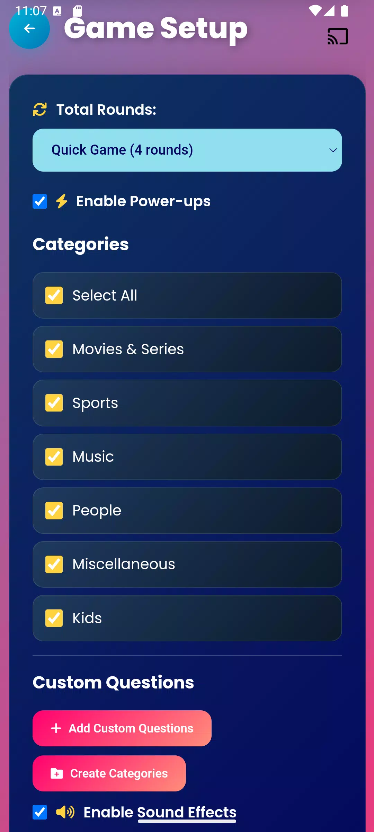Screen dimensions: 374x832
Task: Open the screen cast icon
Action: [338, 36]
